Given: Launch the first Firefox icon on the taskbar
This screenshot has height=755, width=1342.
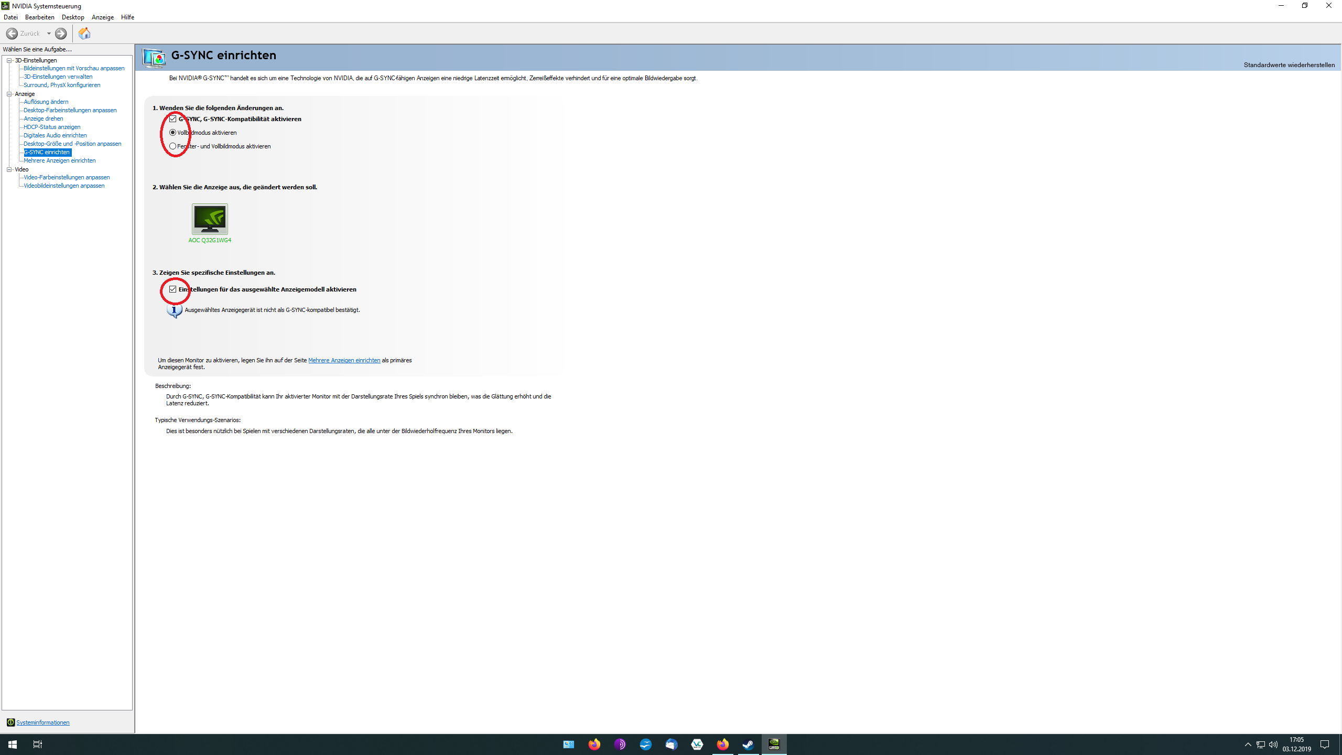Looking at the screenshot, I should pos(594,745).
